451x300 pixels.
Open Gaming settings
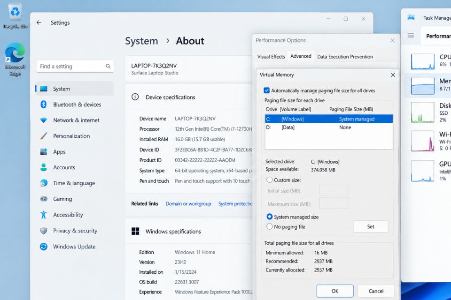tap(75, 199)
